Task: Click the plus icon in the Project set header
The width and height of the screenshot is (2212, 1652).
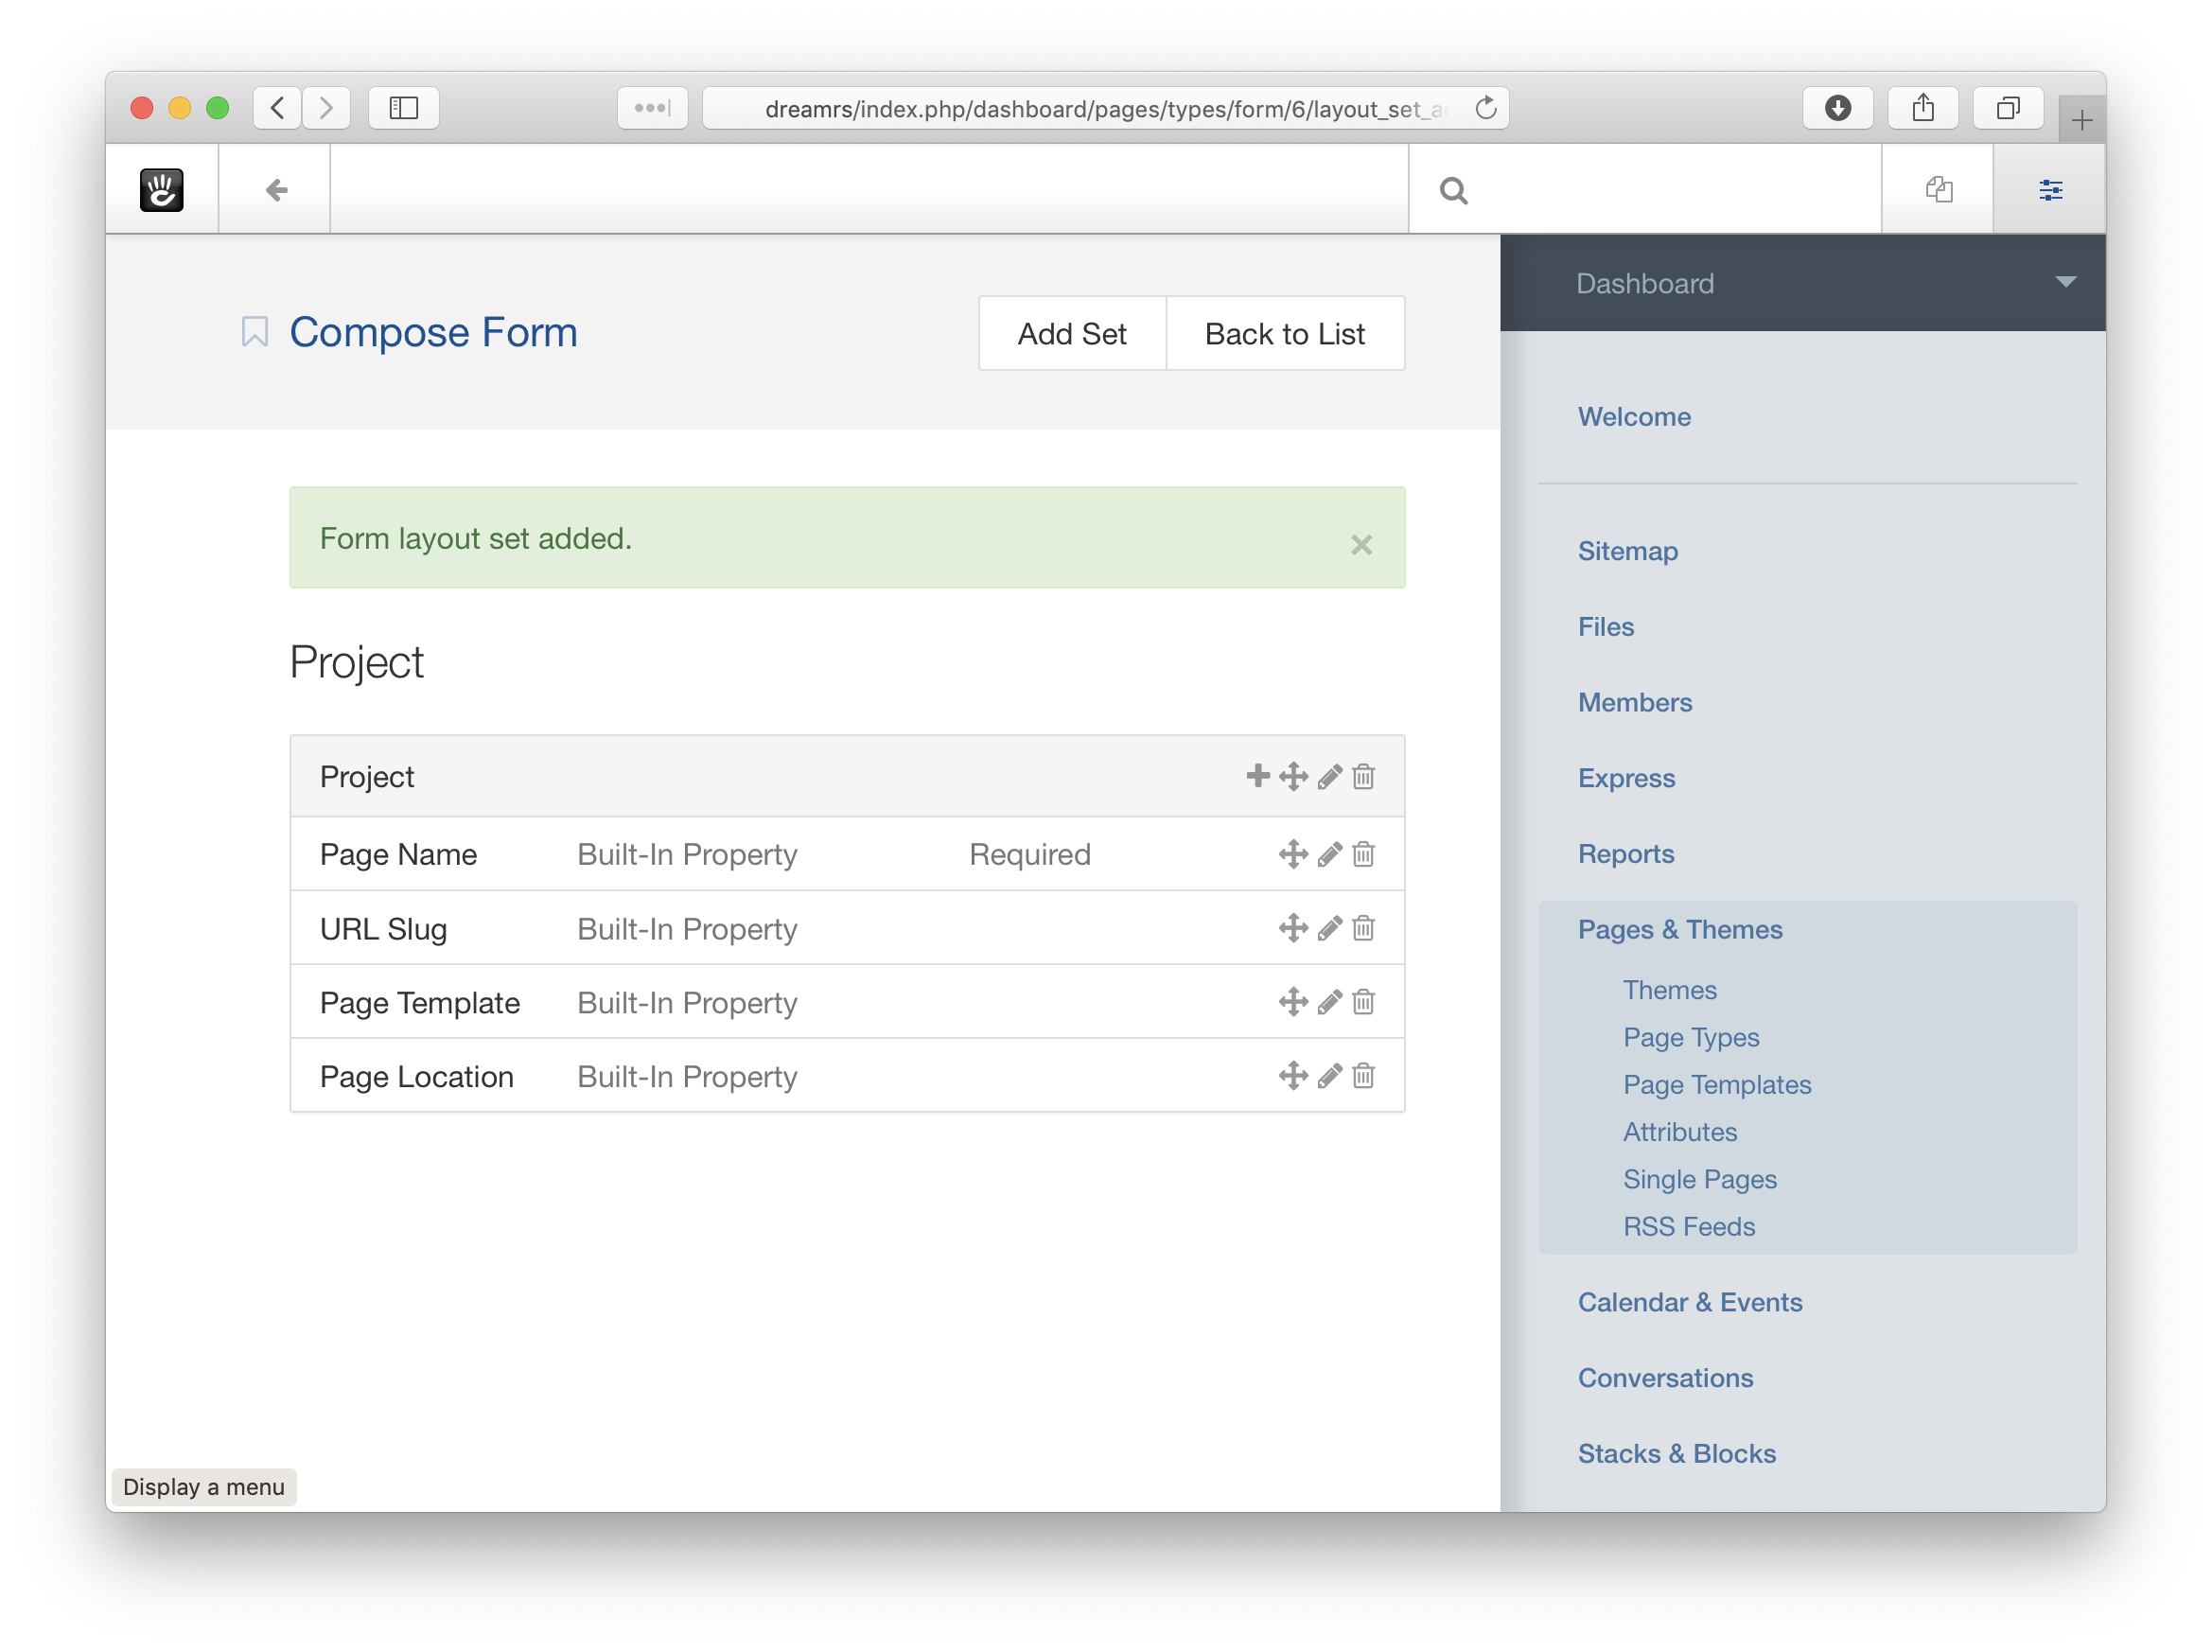Action: 1257,776
